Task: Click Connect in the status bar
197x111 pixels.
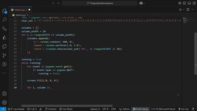Action: 51,109
